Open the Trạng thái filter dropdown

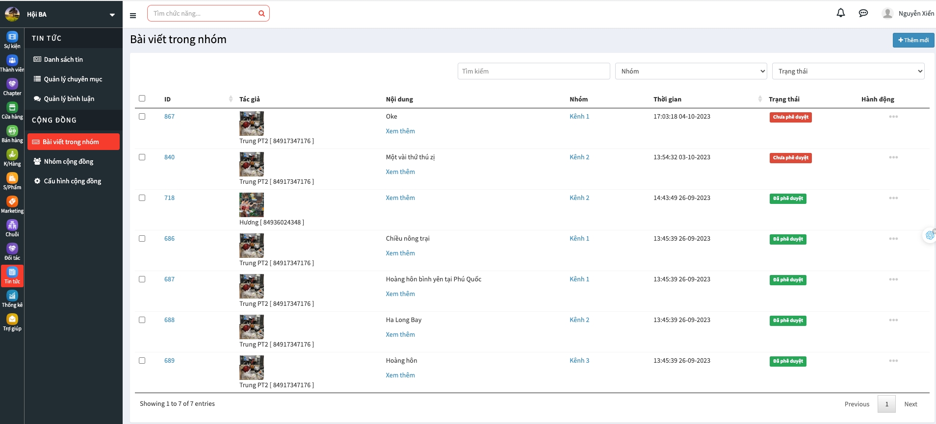coord(848,71)
